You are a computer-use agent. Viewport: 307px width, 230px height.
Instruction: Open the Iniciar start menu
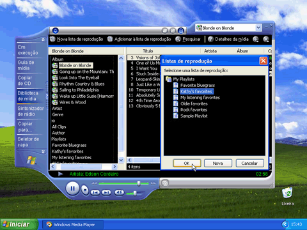(x=19, y=224)
